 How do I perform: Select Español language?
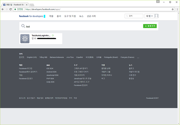coord(79,57)
